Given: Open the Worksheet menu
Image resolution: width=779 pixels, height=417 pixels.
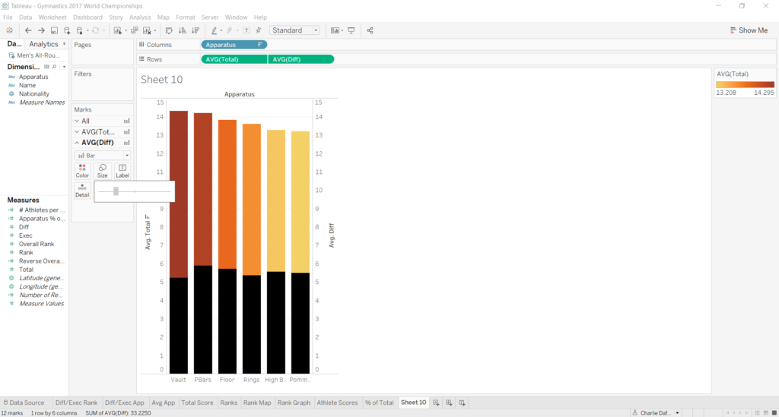Looking at the screenshot, I should coord(52,17).
